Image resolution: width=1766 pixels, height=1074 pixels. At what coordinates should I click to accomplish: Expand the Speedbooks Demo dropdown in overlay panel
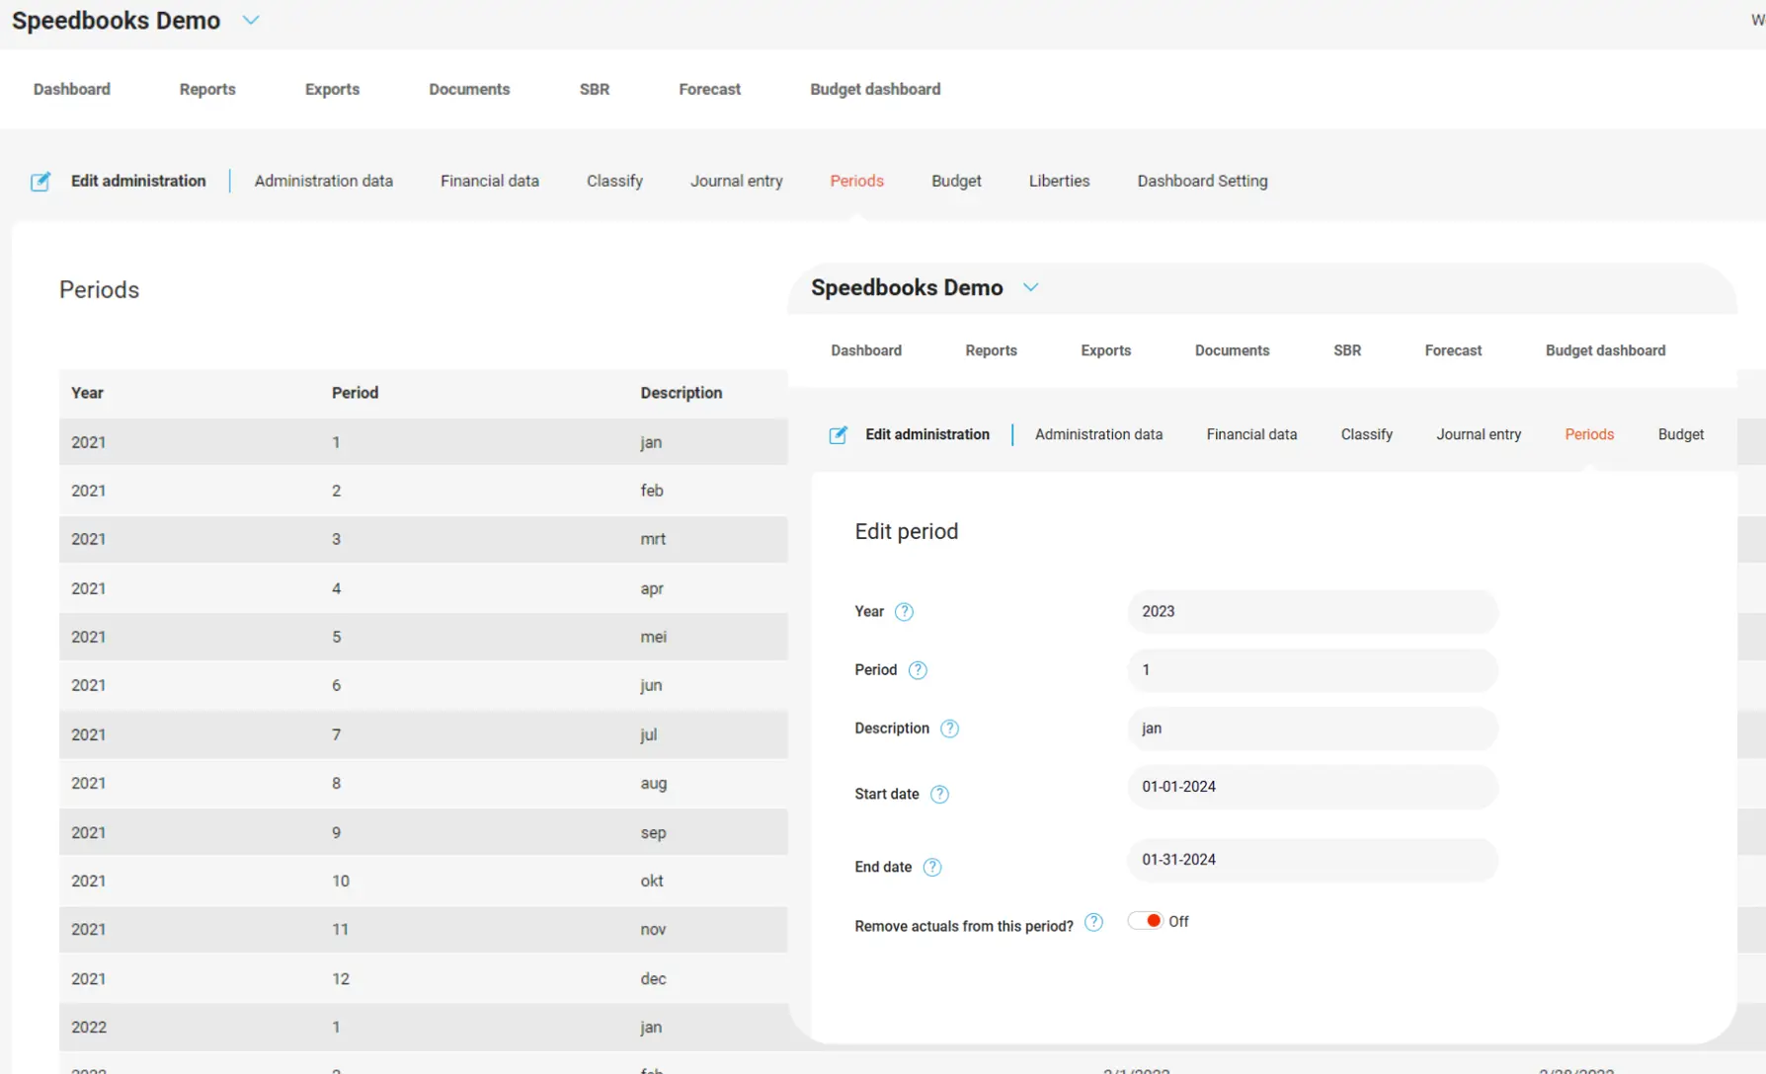[1030, 287]
